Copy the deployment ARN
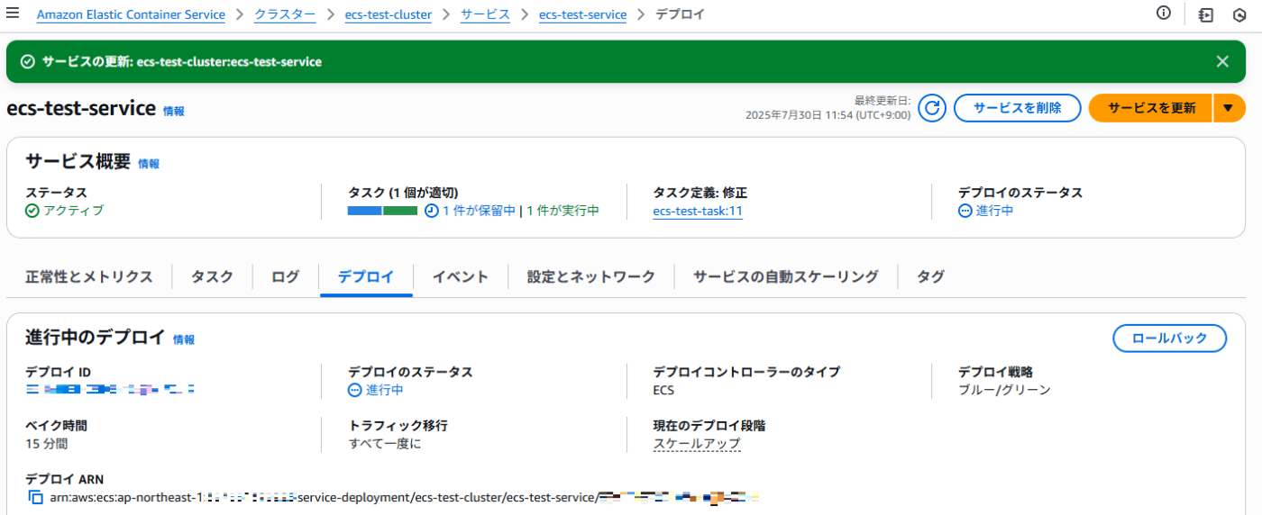This screenshot has width=1262, height=515. 35,497
